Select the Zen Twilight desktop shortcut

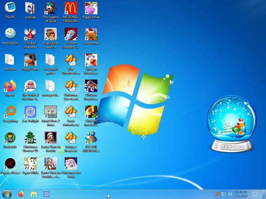pos(30,114)
